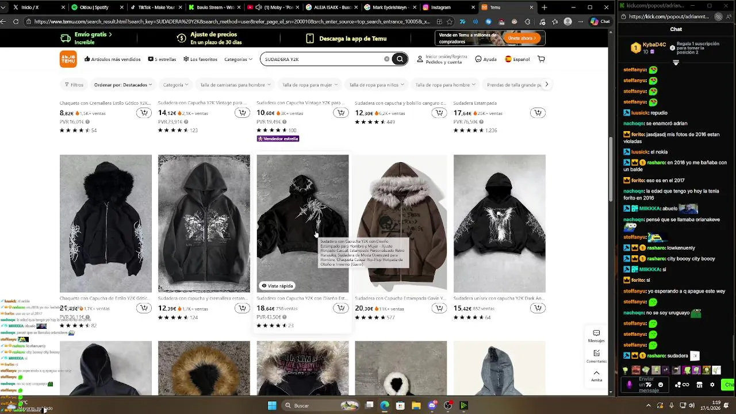736x414 pixels.
Task: Click Descarga la app de Temu
Action: click(346, 39)
